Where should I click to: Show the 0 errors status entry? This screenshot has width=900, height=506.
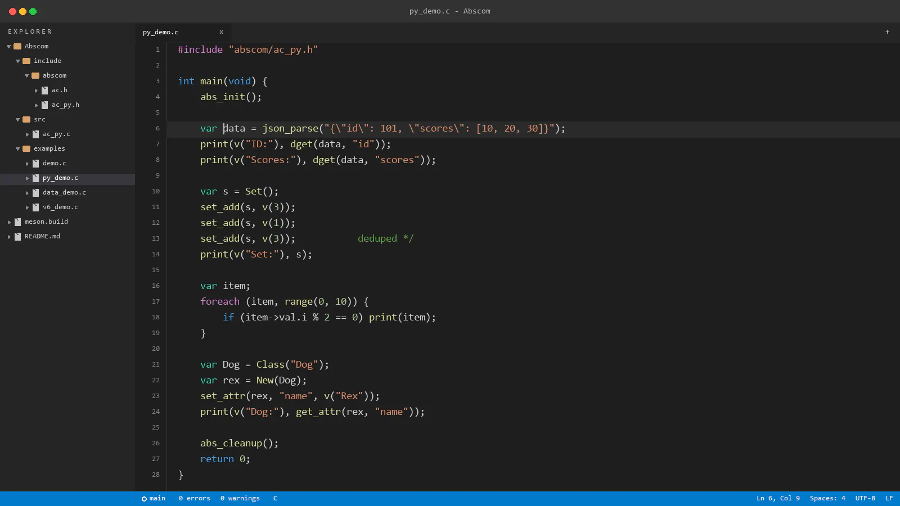[195, 499]
